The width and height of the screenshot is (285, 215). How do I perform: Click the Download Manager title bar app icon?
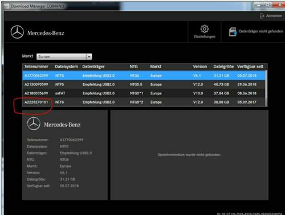pos(6,6)
